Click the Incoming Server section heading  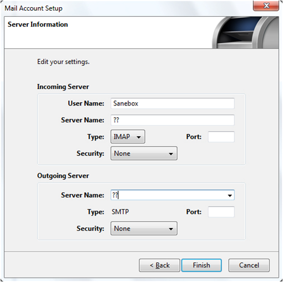pos(63,87)
